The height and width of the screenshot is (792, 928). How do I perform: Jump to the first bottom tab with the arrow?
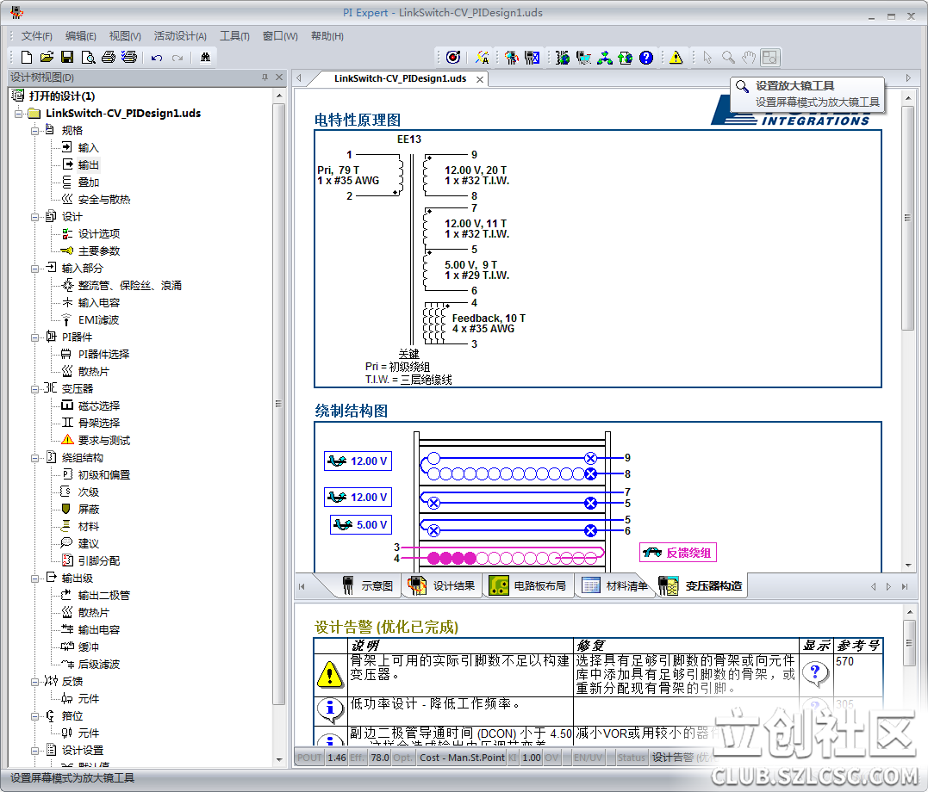click(302, 587)
